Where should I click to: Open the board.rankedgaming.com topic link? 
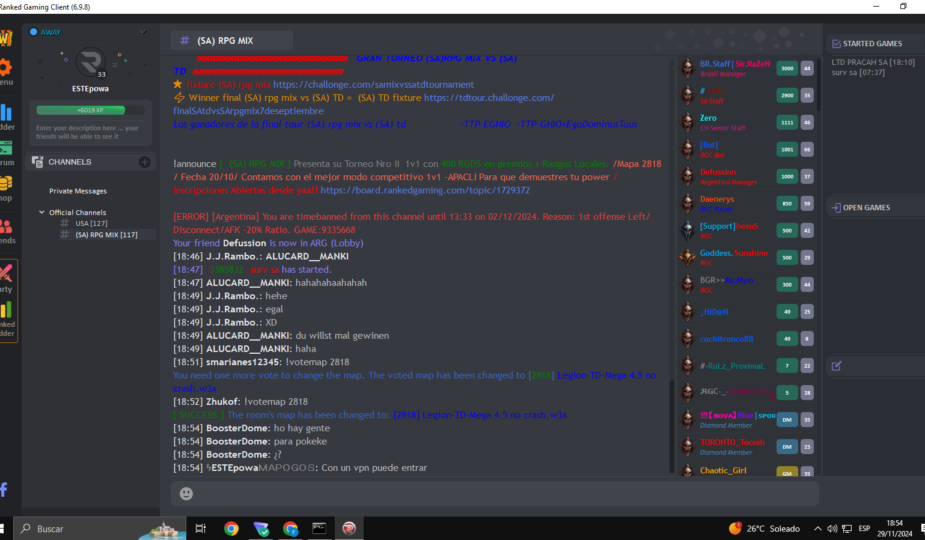425,190
